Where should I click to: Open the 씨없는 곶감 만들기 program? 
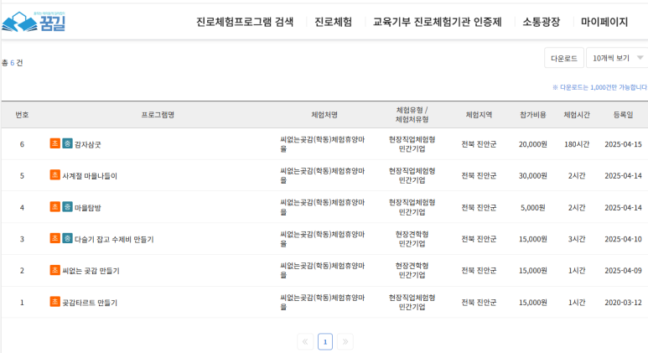click(91, 271)
